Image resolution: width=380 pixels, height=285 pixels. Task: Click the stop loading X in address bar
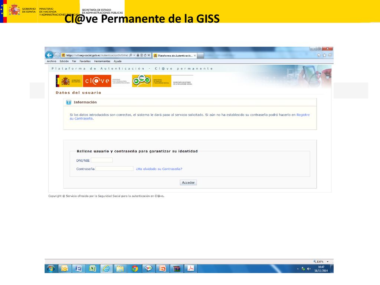click(x=149, y=55)
